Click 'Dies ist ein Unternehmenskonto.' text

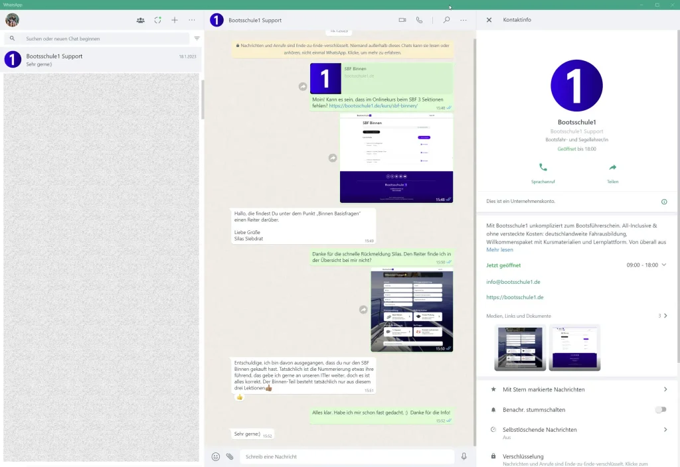(521, 202)
